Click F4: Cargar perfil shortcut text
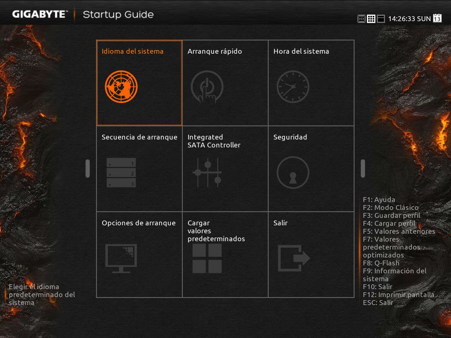 tap(389, 223)
